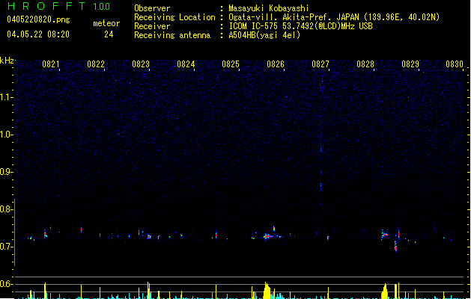Viewport: 471px width, 299px height.
Task: Select the 0830 time marker
Action: pyautogui.click(x=455, y=64)
